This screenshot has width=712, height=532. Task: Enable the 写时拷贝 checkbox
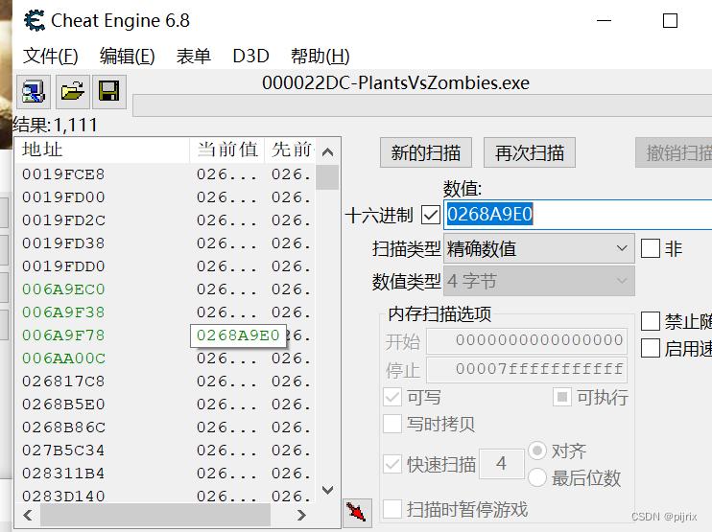(392, 424)
